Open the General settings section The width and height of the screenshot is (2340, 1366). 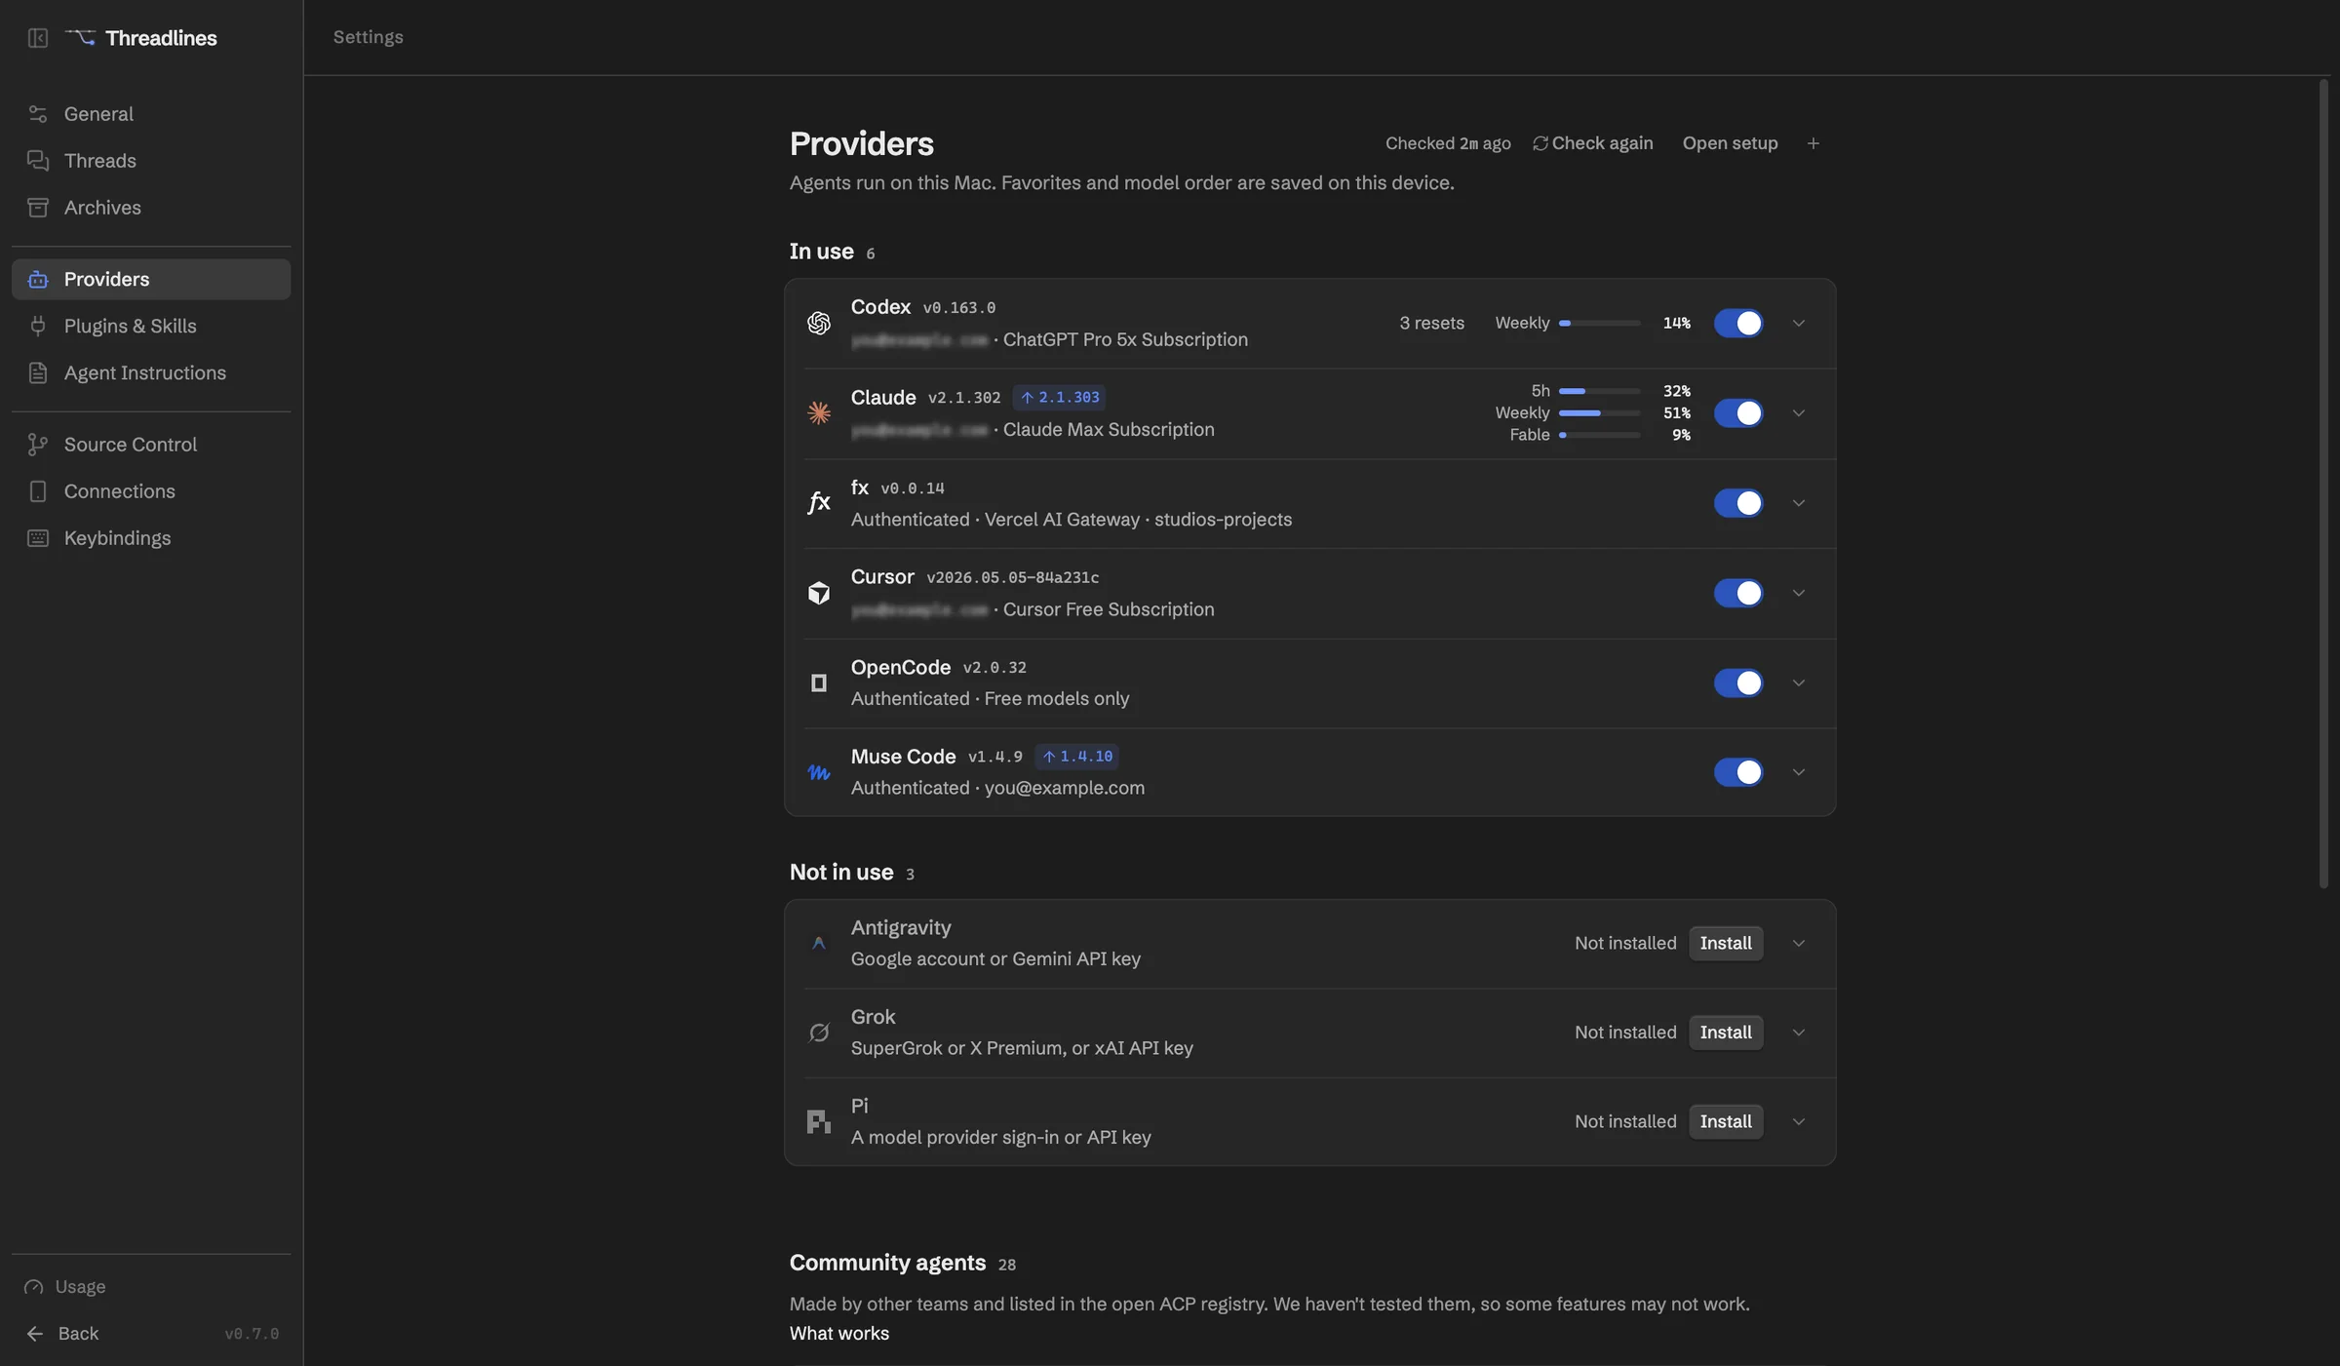(151, 114)
